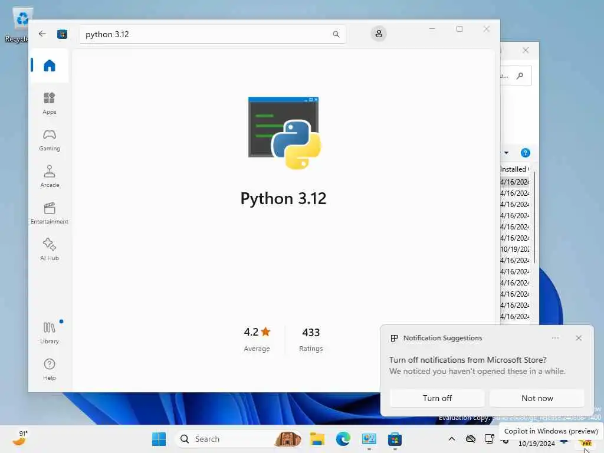Open Control Panel taskbar icon
Screen dimensions: 604x453
click(369, 439)
